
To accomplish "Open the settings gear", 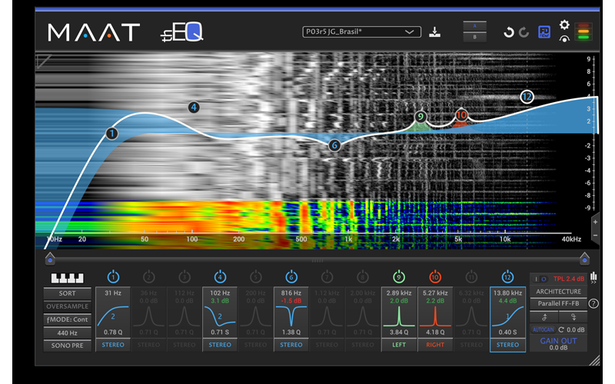I will click(564, 25).
